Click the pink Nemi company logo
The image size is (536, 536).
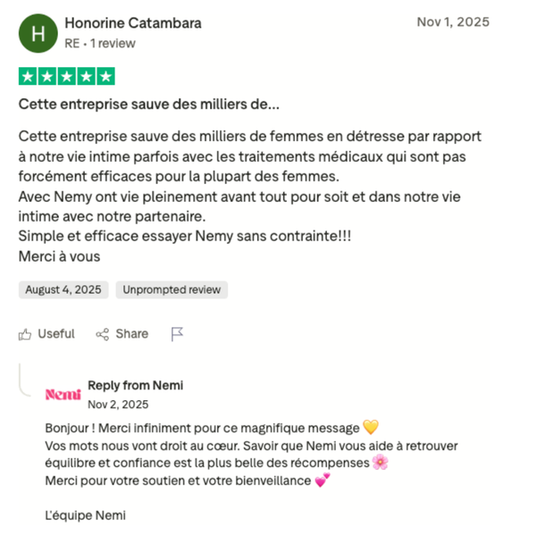tap(63, 394)
